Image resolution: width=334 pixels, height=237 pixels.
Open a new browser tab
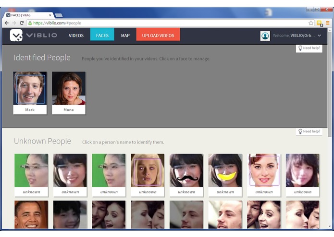click(59, 15)
